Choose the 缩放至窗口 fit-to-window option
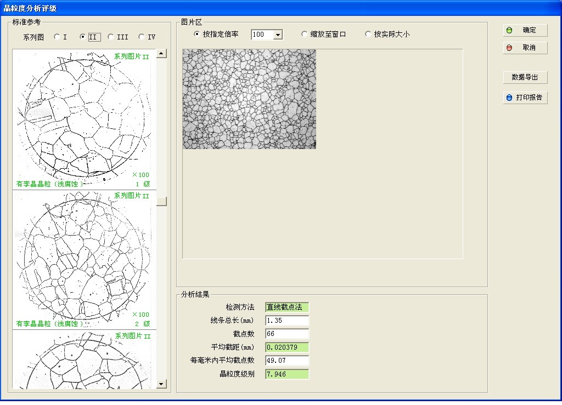Screen dimensions: 562x405 305,35
